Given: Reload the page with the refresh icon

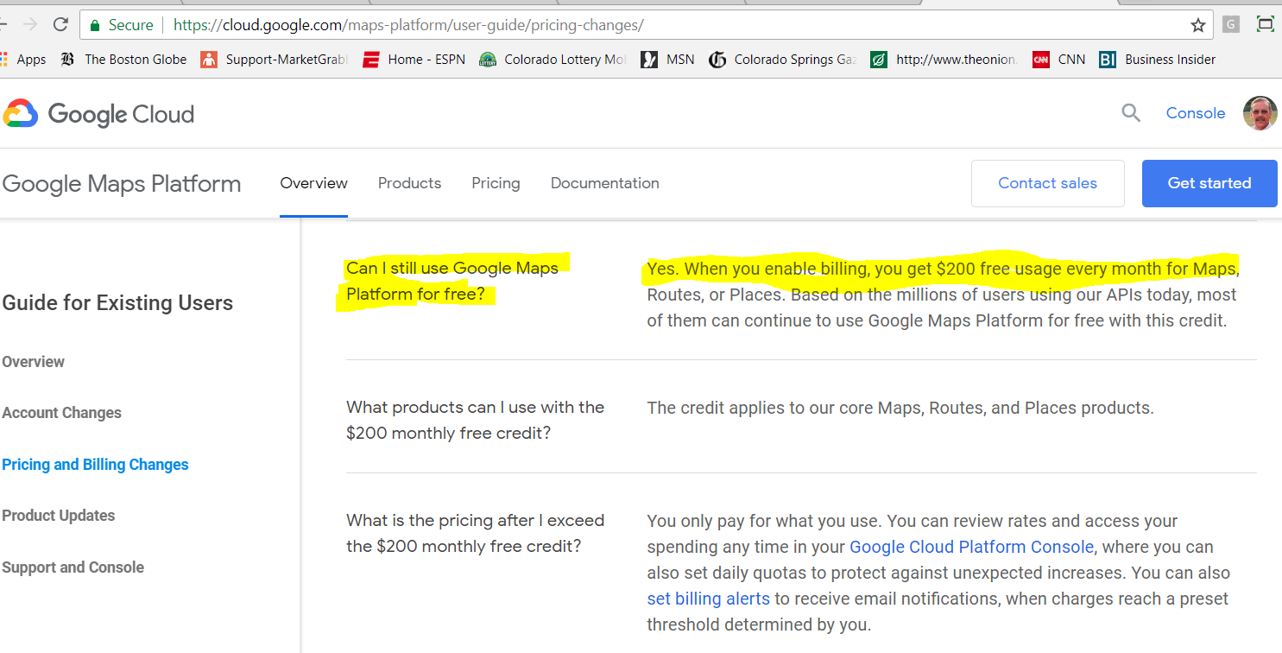Looking at the screenshot, I should [60, 25].
